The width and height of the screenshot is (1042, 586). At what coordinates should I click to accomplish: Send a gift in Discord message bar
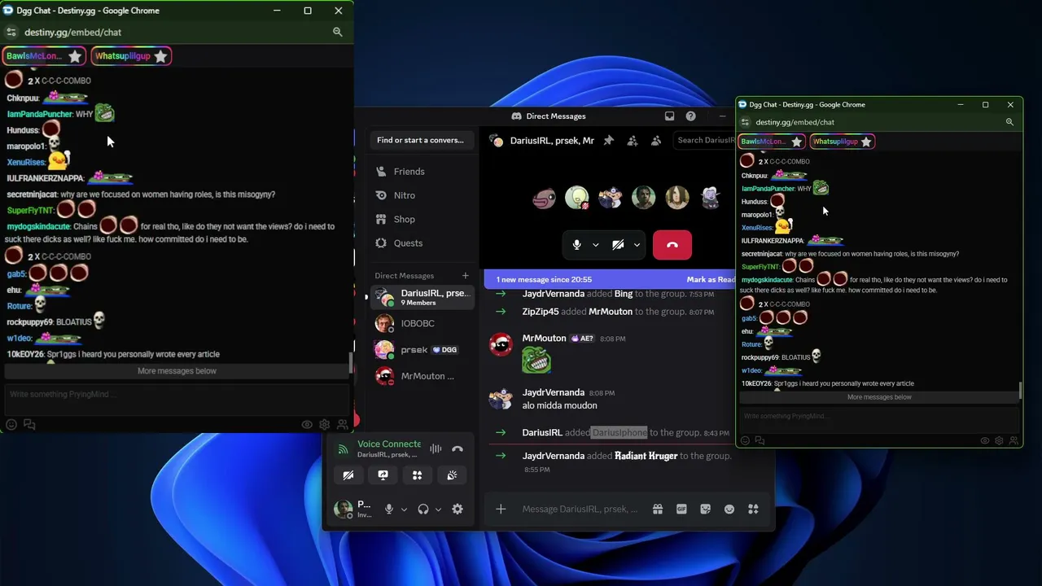pyautogui.click(x=658, y=509)
